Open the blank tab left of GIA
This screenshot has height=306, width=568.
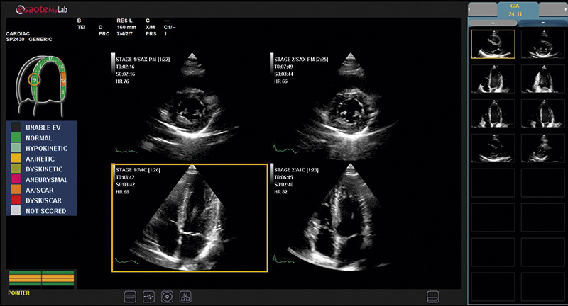pos(484,10)
